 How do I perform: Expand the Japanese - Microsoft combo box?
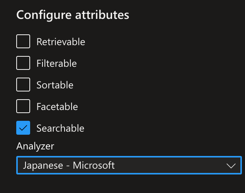click(x=129, y=165)
